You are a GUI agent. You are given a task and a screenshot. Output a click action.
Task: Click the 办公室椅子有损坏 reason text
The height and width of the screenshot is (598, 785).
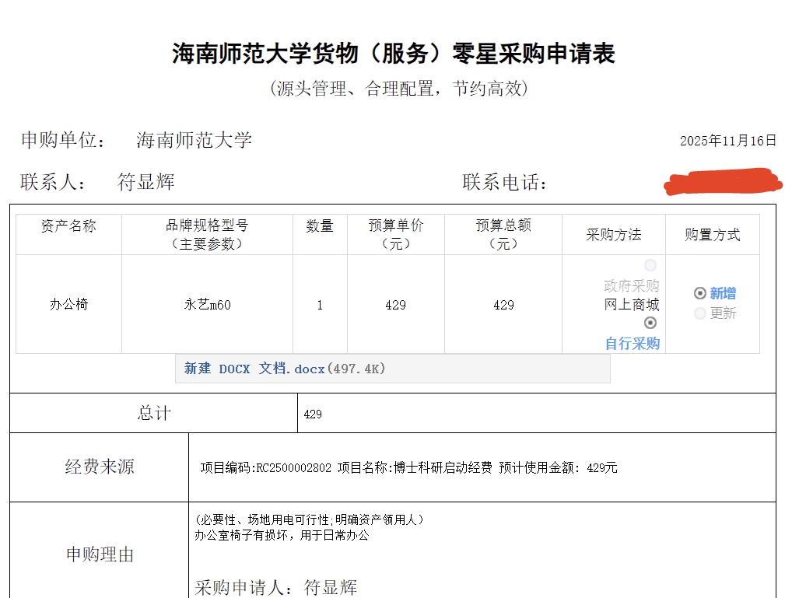[x=281, y=535]
